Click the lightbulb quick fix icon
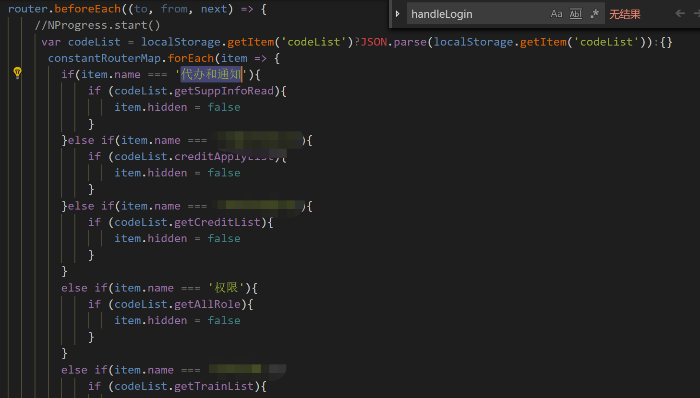Image resolution: width=700 pixels, height=398 pixels. coord(17,72)
